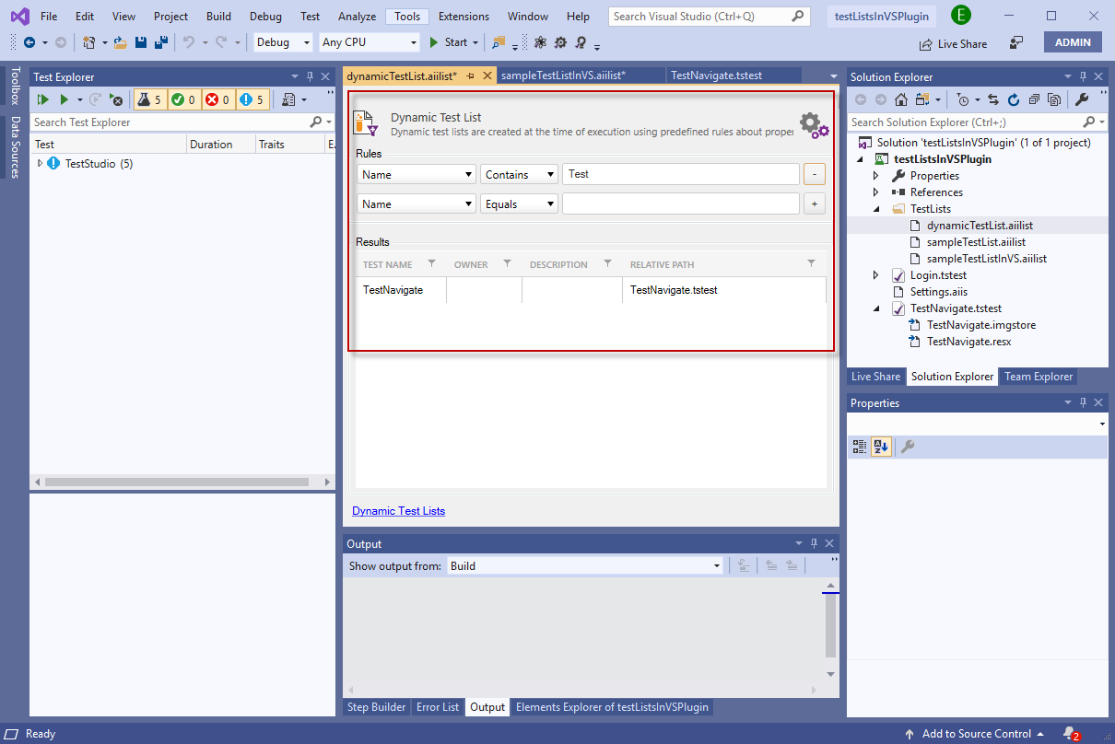The image size is (1115, 744).
Task: Click the Live Share button
Action: click(x=953, y=43)
